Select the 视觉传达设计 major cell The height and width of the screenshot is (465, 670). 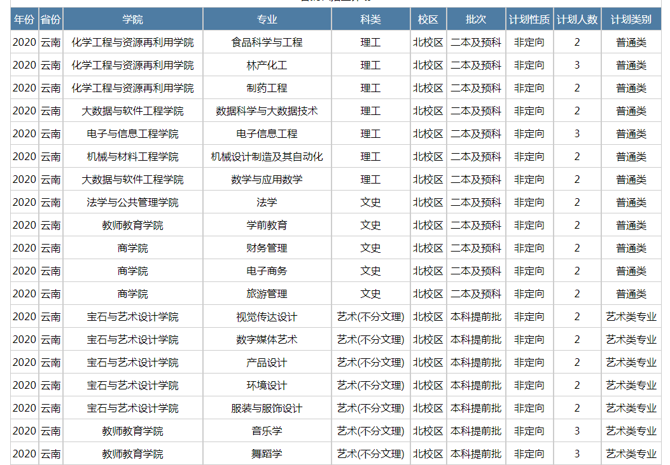[x=267, y=317]
